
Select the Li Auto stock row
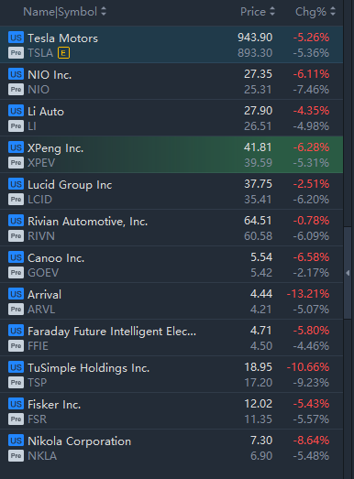[x=171, y=118]
